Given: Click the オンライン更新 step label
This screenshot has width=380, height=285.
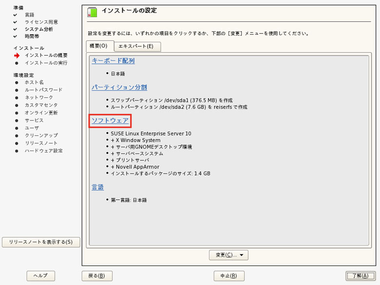Looking at the screenshot, I should [41, 113].
